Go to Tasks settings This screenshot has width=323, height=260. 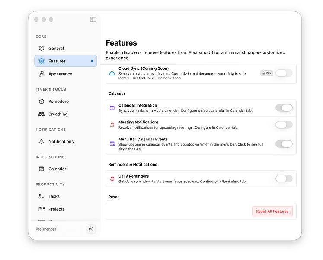tap(65, 196)
